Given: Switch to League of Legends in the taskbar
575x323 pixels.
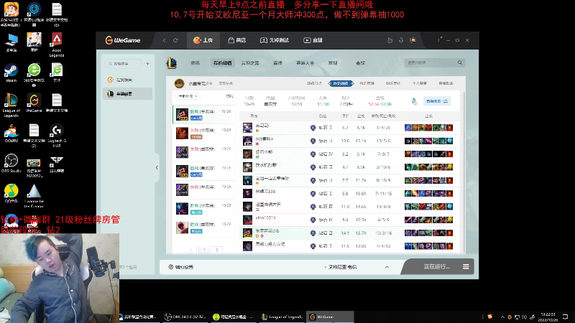Looking at the screenshot, I should pos(282,317).
